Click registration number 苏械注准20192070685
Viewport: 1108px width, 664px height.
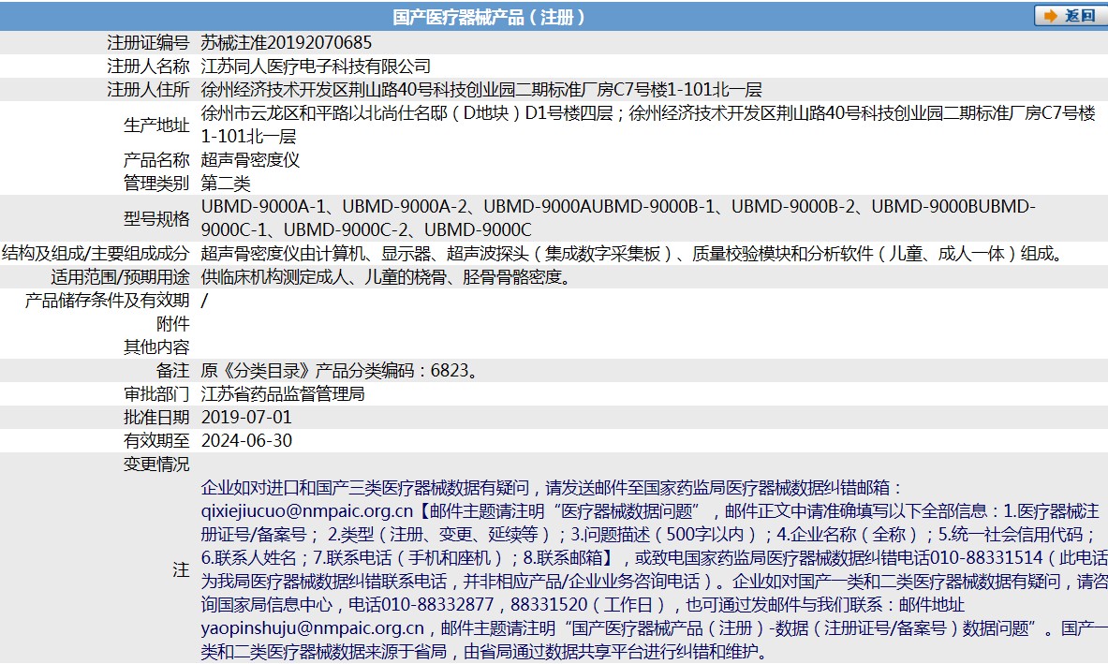[287, 42]
